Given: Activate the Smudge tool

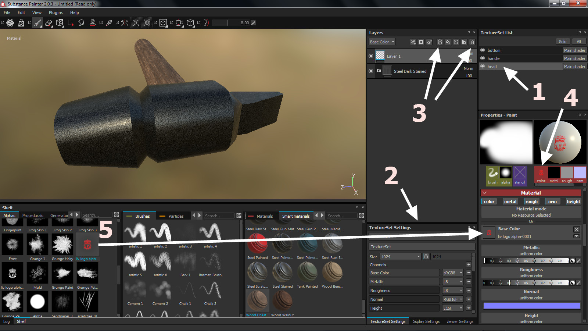Looking at the screenshot, I should pyautogui.click(x=81, y=23).
